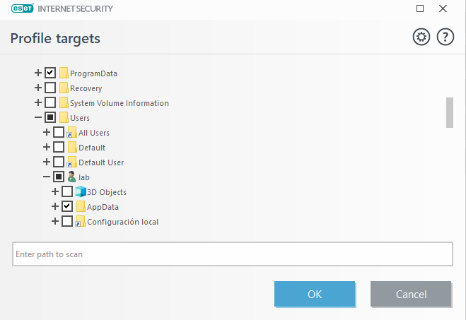Viewport: 466px width, 320px height.
Task: Select the Default User tree item
Action: [x=101, y=162]
